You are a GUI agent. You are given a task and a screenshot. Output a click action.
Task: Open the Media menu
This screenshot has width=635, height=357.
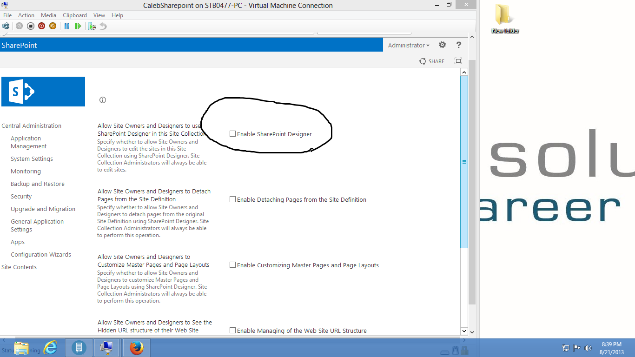point(49,15)
